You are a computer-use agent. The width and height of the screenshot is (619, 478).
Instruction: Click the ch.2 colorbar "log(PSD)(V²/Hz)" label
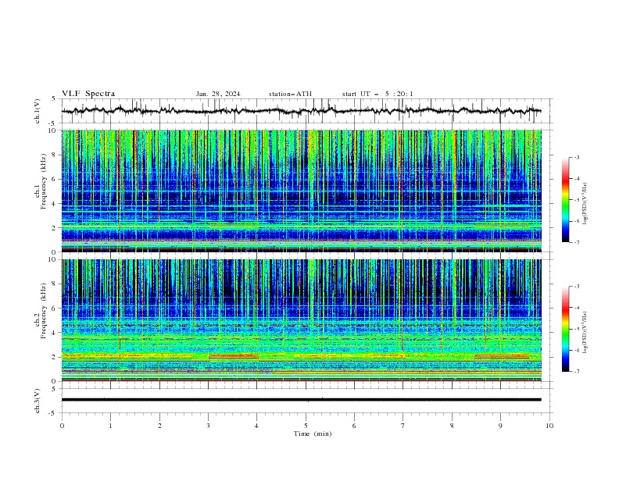point(585,333)
